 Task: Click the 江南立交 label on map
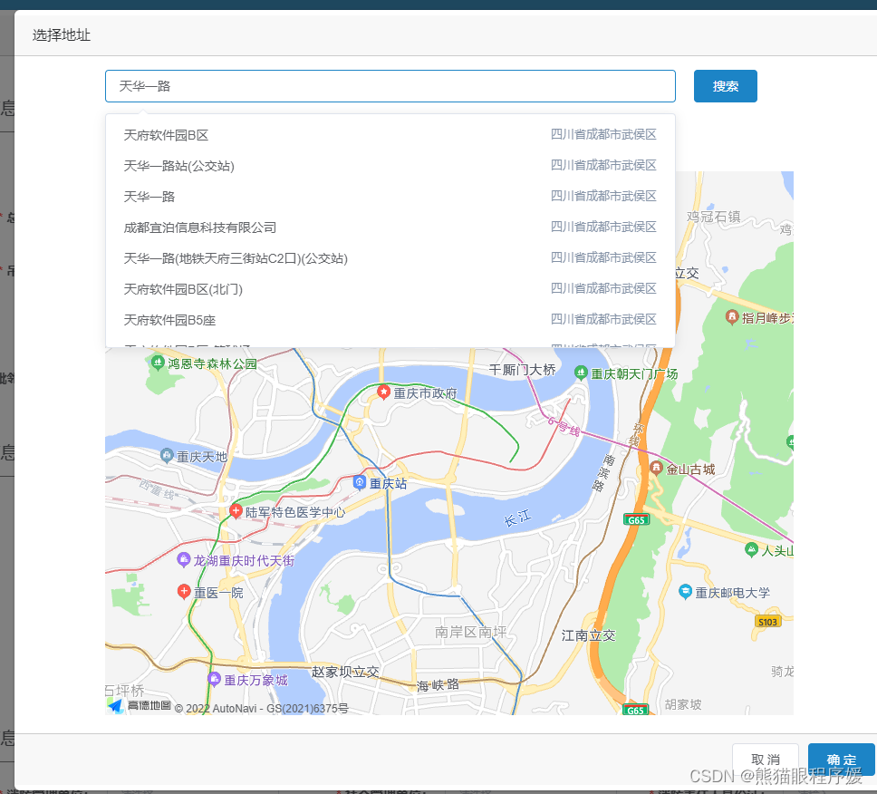pos(588,635)
